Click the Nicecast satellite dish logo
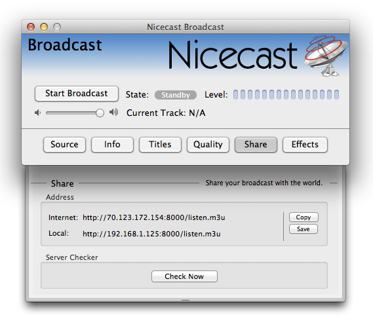 325,56
